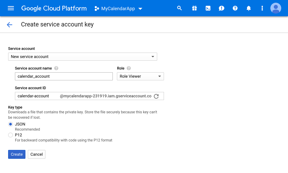The width and height of the screenshot is (288, 173).
Task: Click the Recommended text under JSON
Action: coord(27,129)
